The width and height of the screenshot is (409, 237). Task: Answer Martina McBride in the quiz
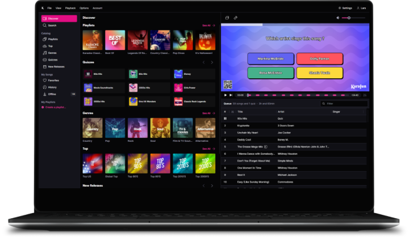pos(270,58)
